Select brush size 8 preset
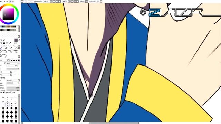The width and height of the screenshot is (221, 124). tap(11, 104)
